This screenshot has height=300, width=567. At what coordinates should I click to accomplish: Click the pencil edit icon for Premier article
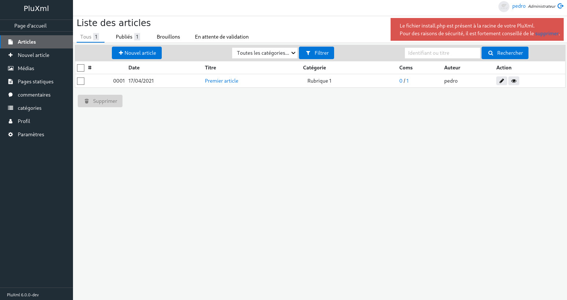click(x=501, y=81)
